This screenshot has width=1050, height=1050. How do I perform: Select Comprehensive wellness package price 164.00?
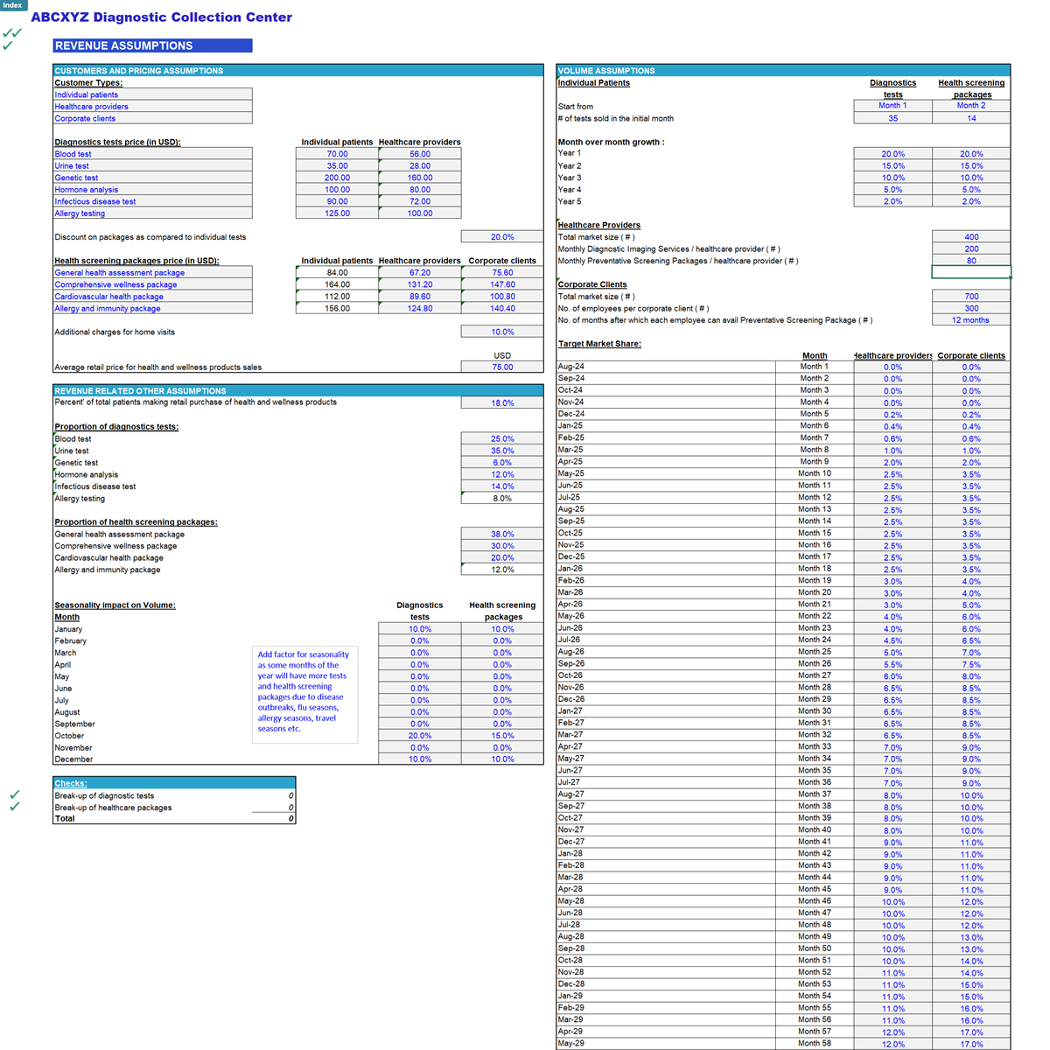pyautogui.click(x=337, y=284)
